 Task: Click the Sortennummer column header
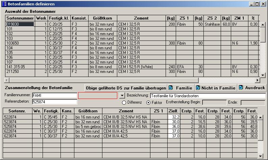20,18
